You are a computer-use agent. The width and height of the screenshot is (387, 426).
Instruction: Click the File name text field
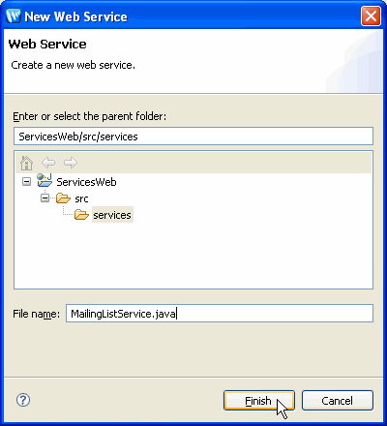(x=220, y=314)
